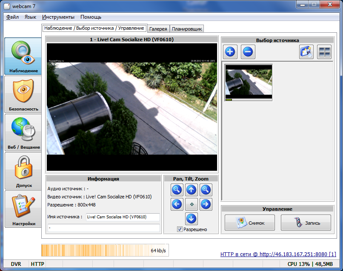This screenshot has height=271, width=343.
Task: Start recording with Запись button
Action: [306, 223]
